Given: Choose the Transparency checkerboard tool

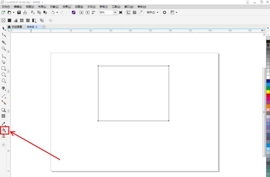Looking at the screenshot, I should (x=4, y=116).
